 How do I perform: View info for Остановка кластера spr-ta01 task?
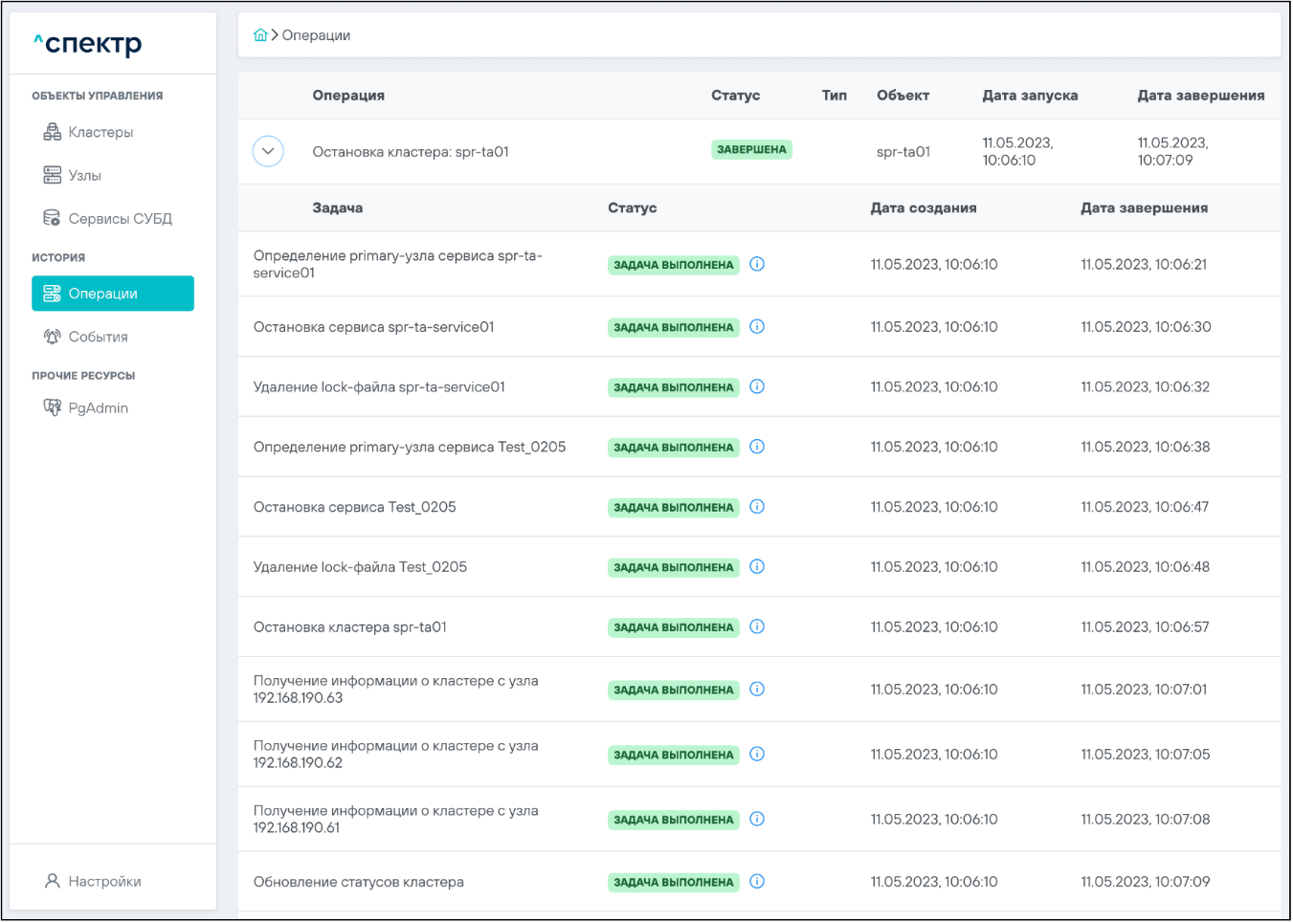(757, 627)
